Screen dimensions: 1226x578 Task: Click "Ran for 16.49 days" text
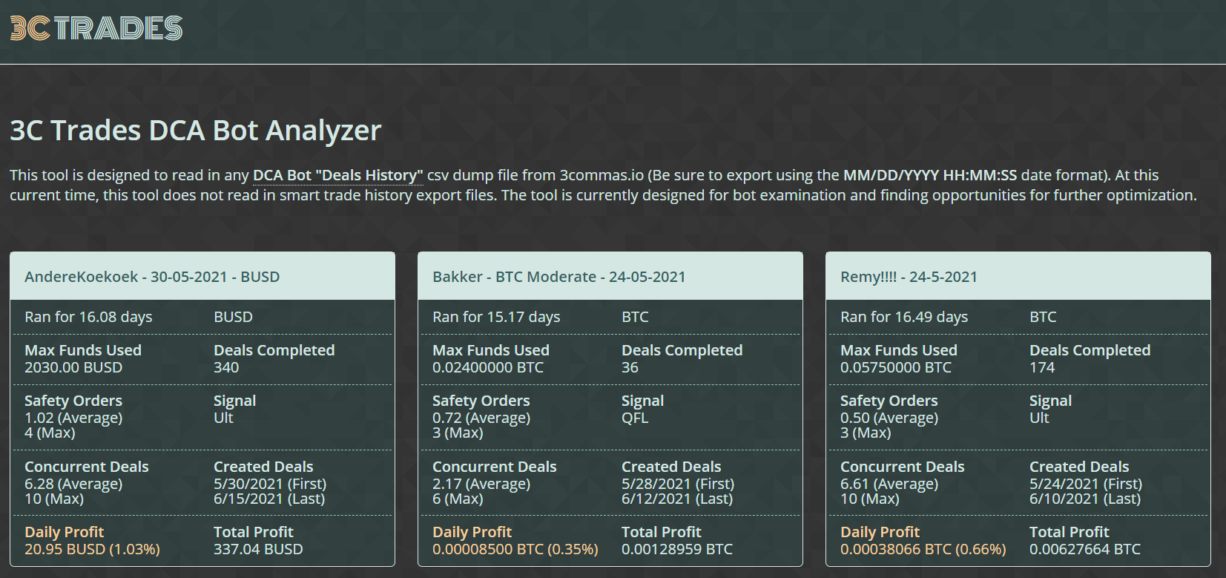pos(904,317)
